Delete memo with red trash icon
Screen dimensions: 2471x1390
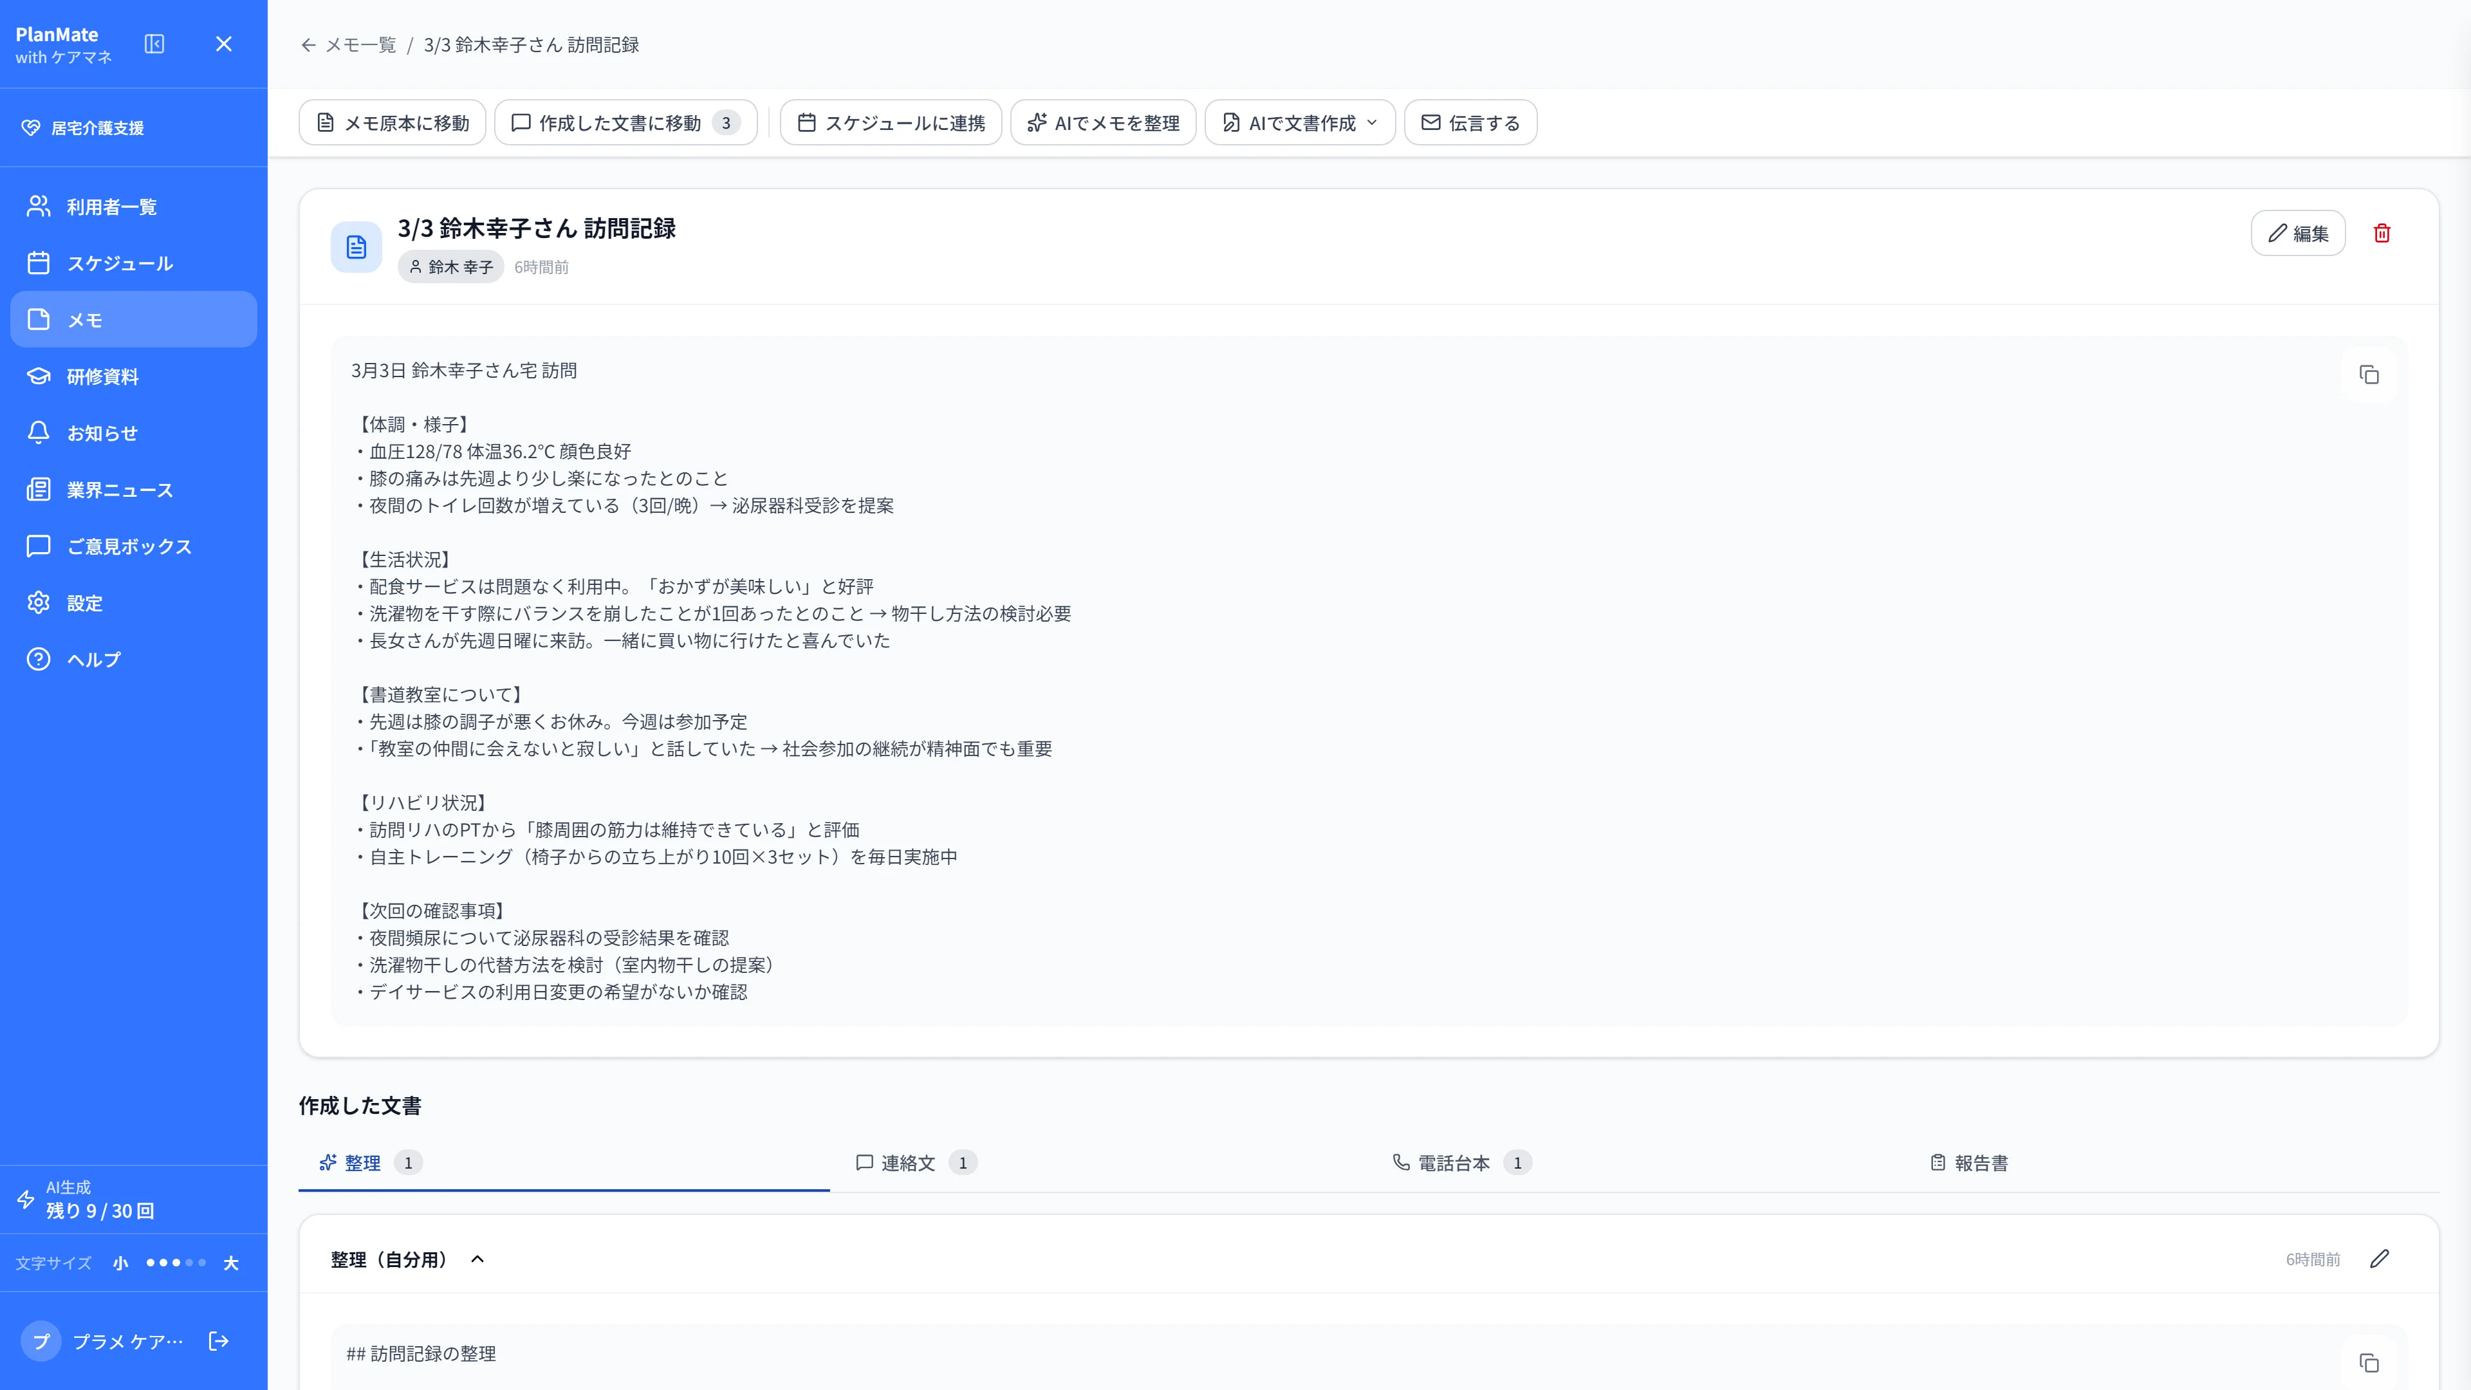point(2382,233)
